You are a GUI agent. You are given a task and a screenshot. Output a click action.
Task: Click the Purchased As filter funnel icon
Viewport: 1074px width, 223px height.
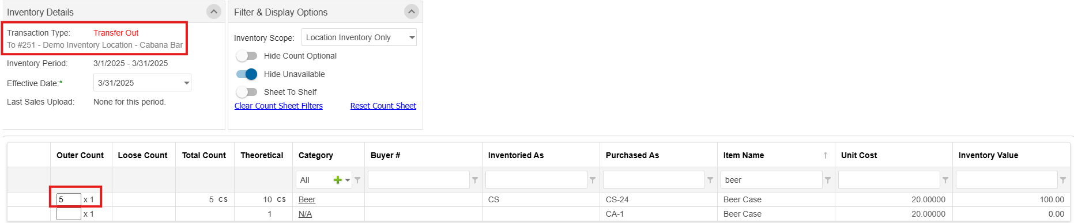pyautogui.click(x=710, y=180)
